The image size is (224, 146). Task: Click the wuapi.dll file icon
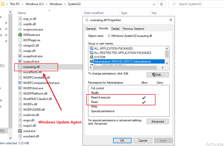point(20,51)
